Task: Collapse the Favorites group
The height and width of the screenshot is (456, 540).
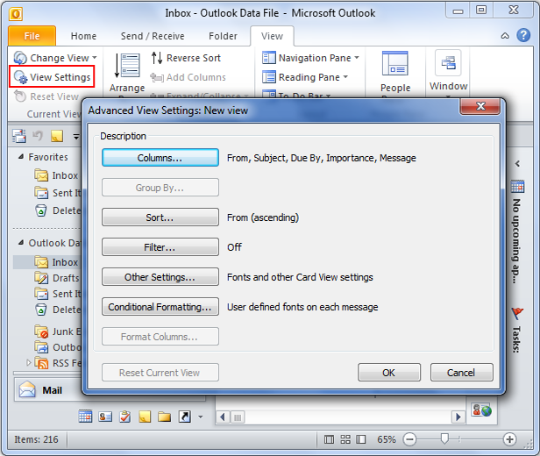Action: click(x=21, y=157)
